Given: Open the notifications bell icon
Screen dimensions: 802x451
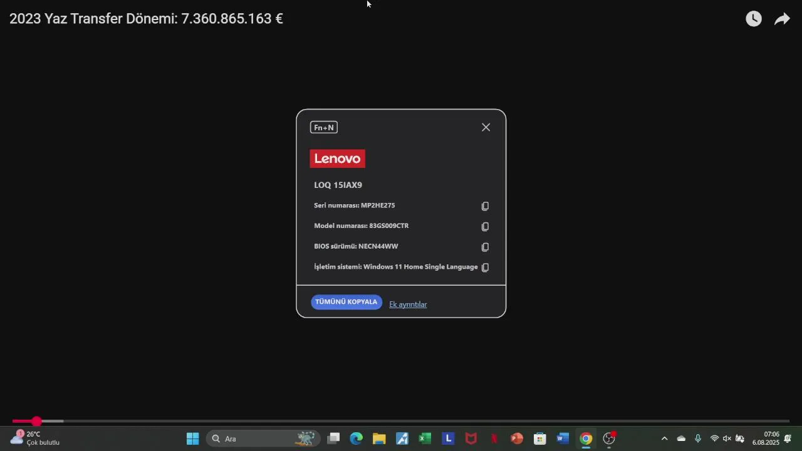Looking at the screenshot, I should pyautogui.click(x=788, y=438).
